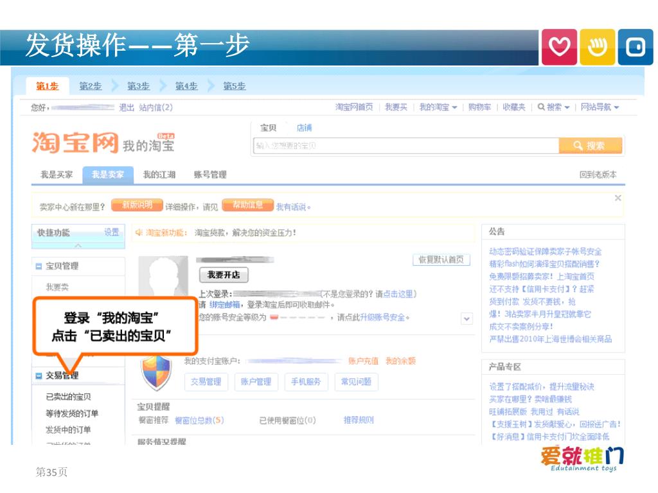This screenshot has width=658, height=493.
Task: Open 发货中的订单 in the sidebar
Action: click(x=68, y=429)
